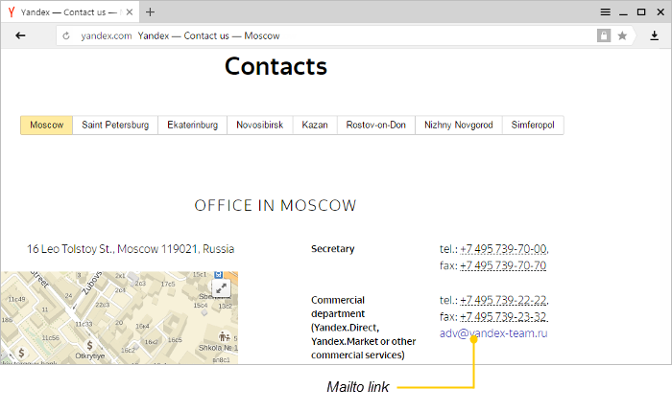Open Rostov-on-Don tab
This screenshot has height=412, width=672.
tap(376, 125)
